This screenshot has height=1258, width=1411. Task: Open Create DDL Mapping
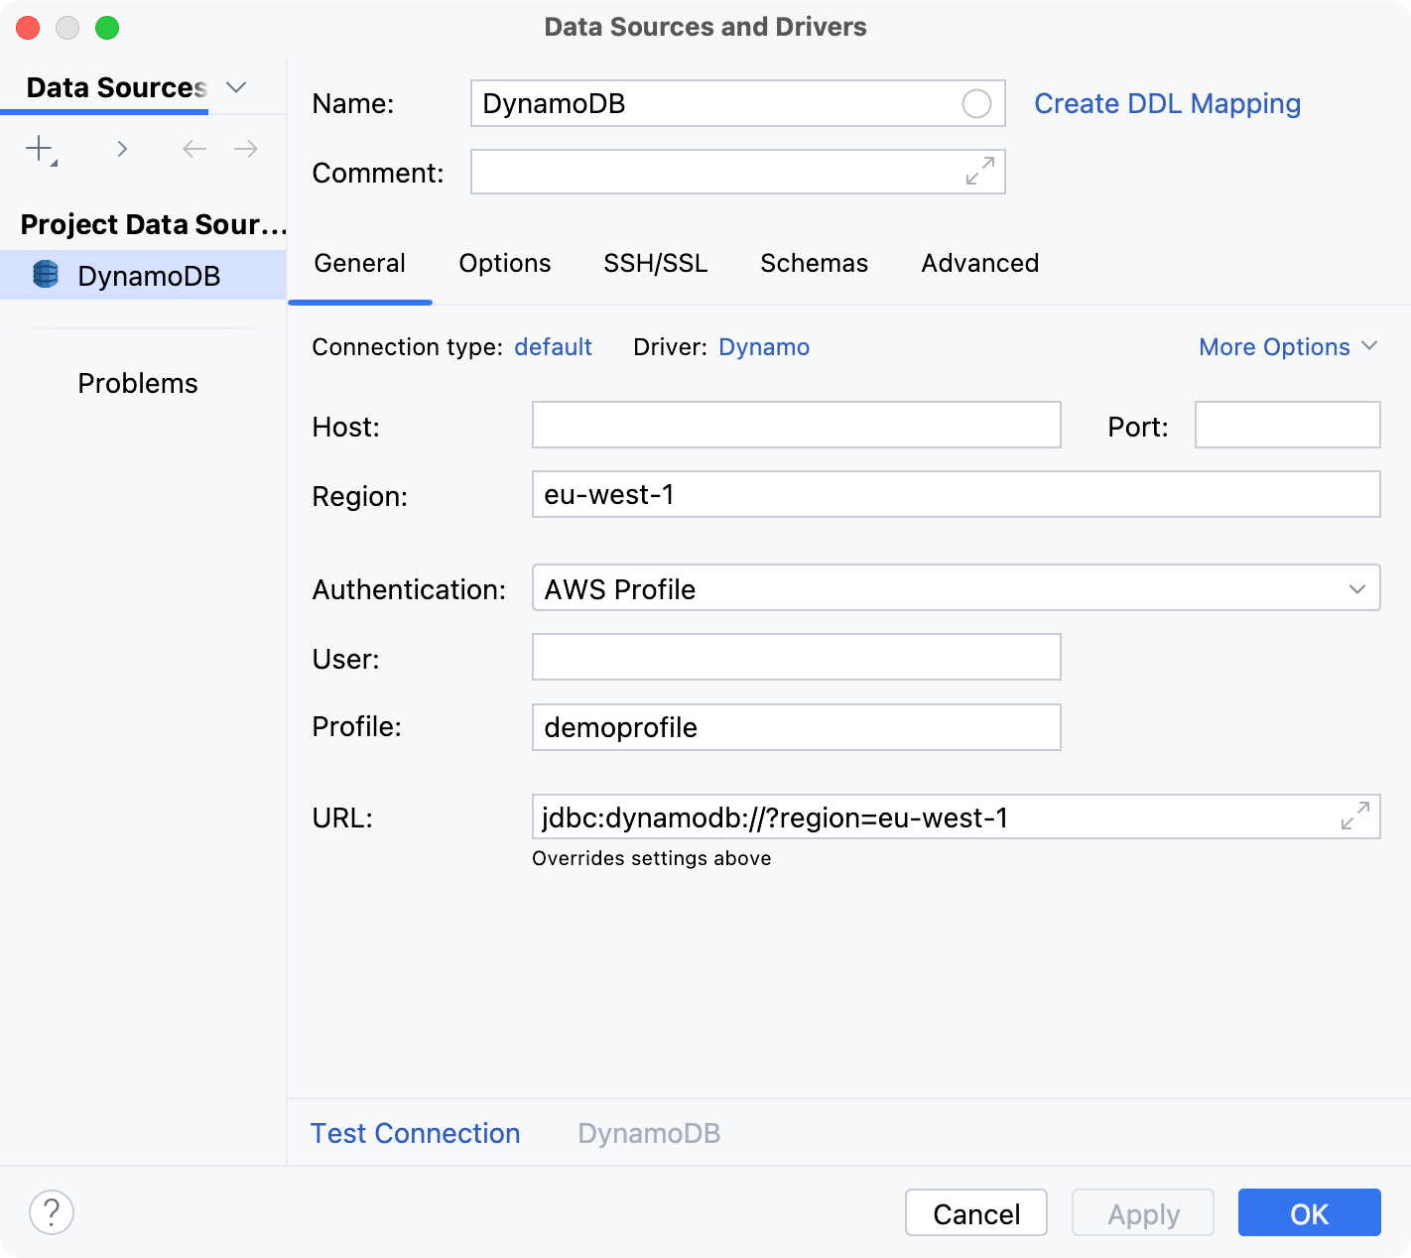pos(1167,103)
